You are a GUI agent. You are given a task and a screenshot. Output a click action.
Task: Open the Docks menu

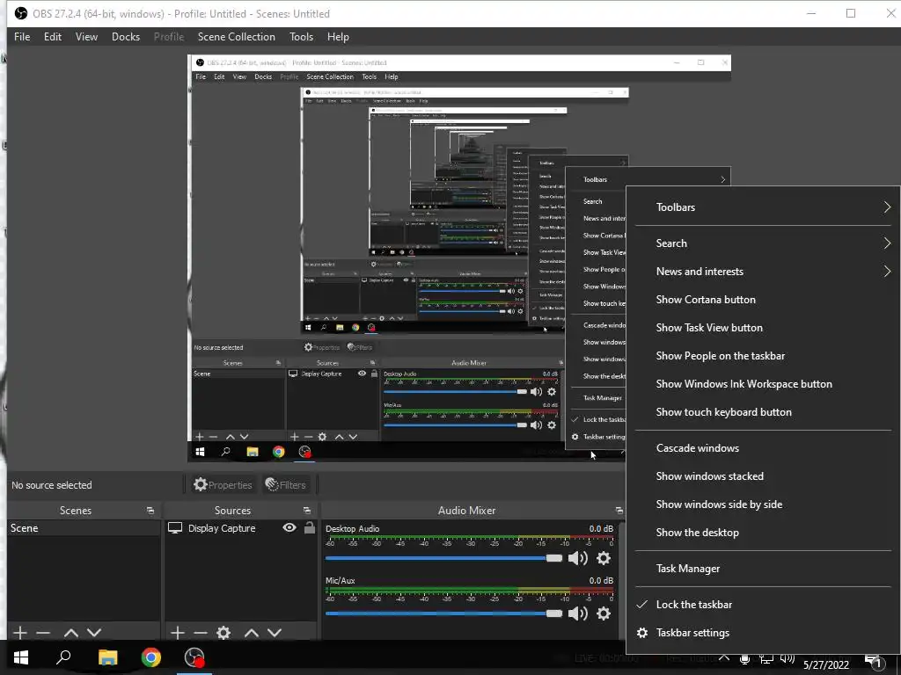pyautogui.click(x=125, y=37)
